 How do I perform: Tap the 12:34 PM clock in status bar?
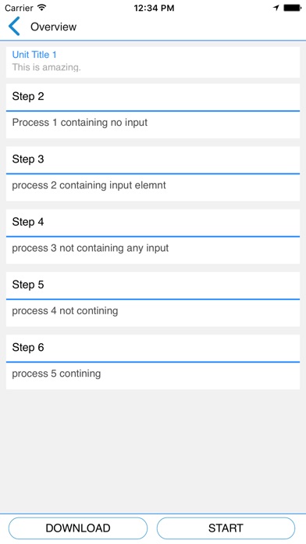[x=154, y=8]
